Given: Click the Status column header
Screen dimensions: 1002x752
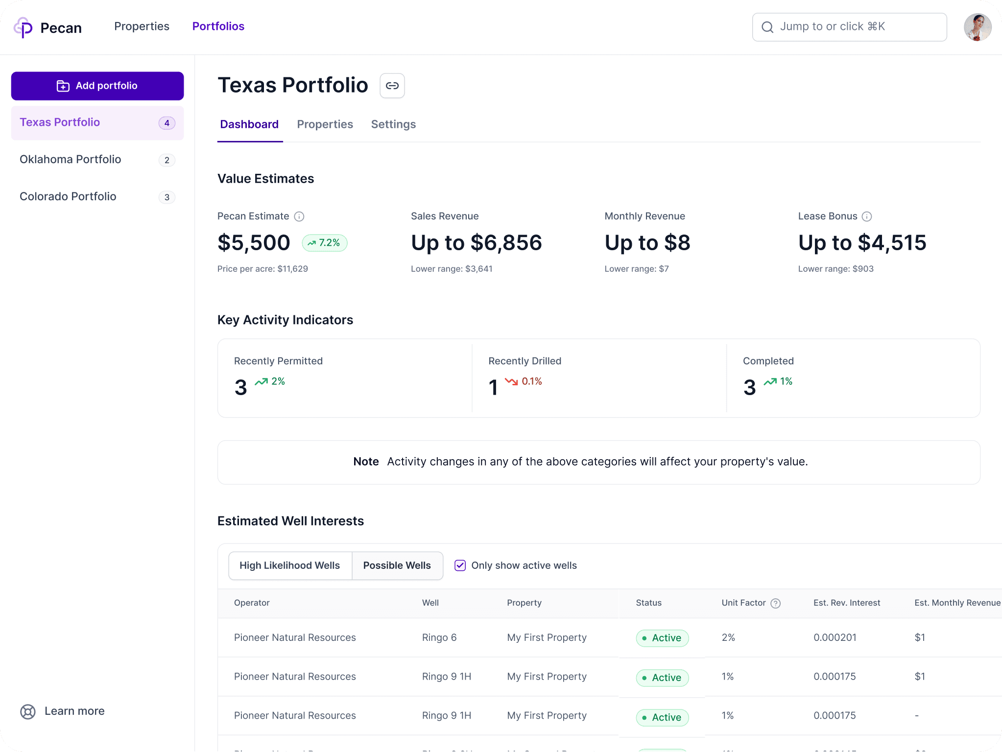Looking at the screenshot, I should pos(648,603).
